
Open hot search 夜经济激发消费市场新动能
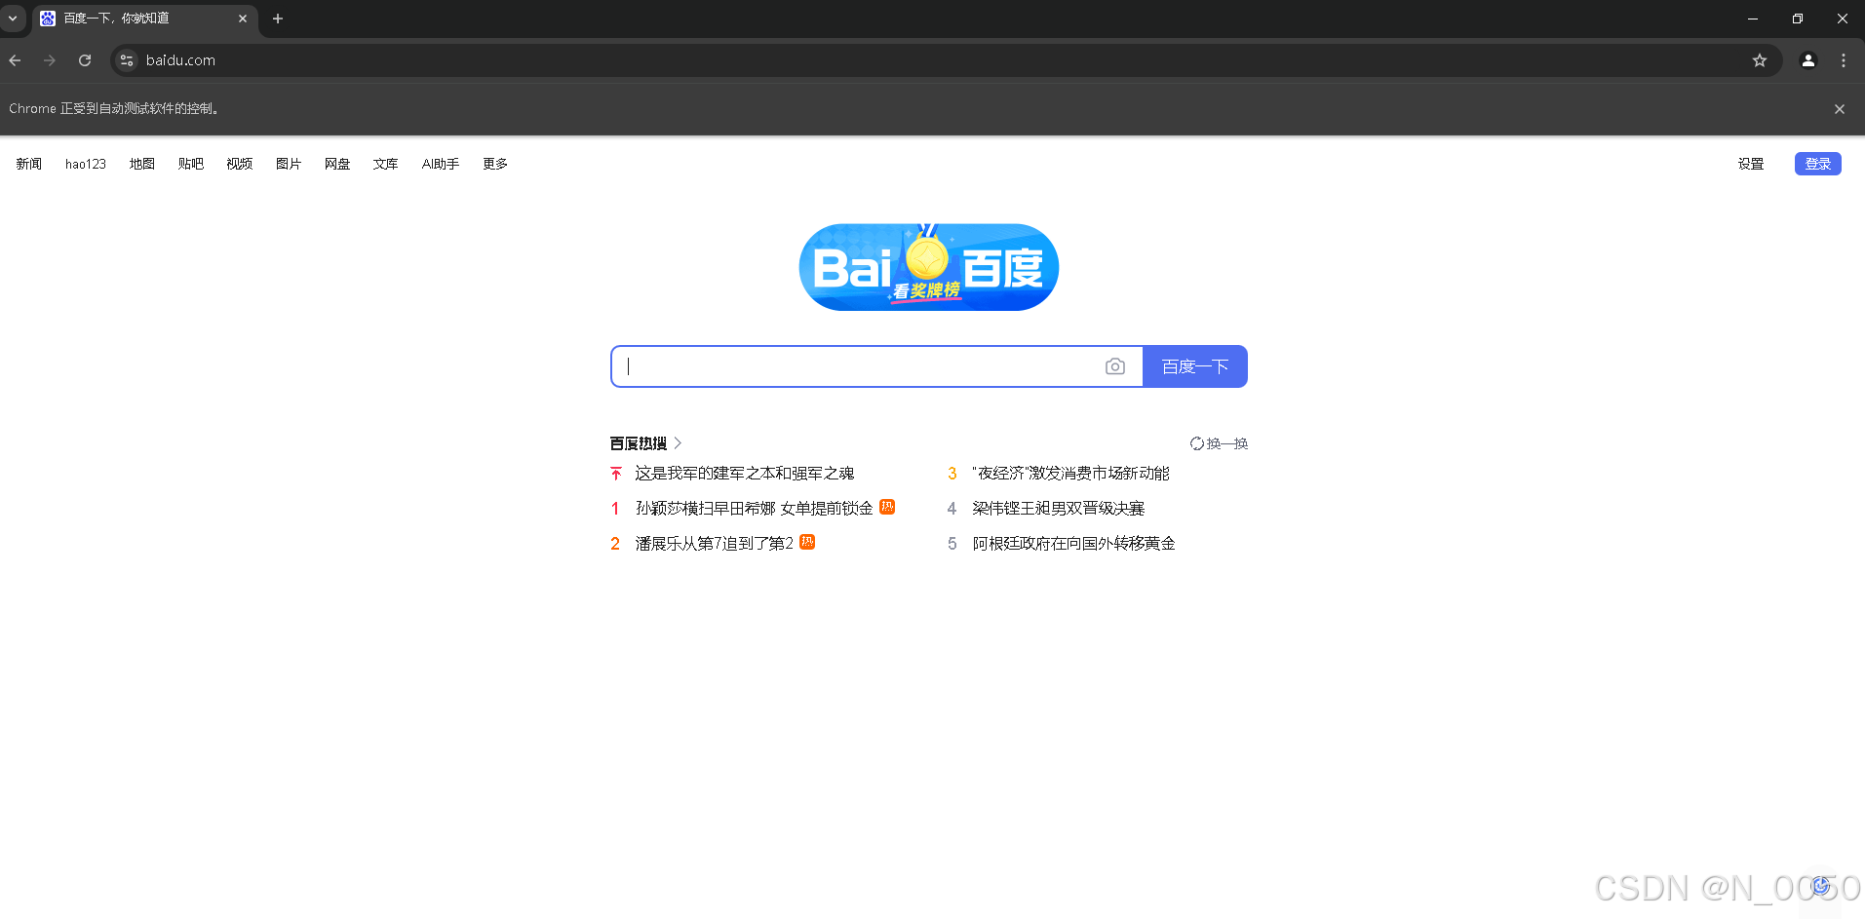(x=1070, y=474)
